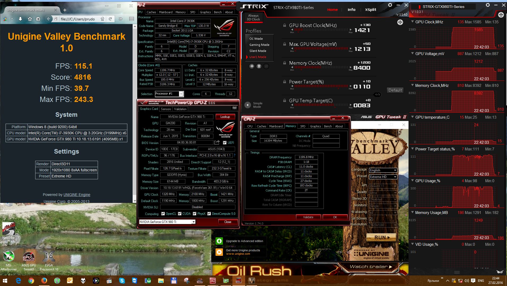507x286 pixels.
Task: Open GPU Tweak settings gear in STRIX window
Action: (x=390, y=5)
